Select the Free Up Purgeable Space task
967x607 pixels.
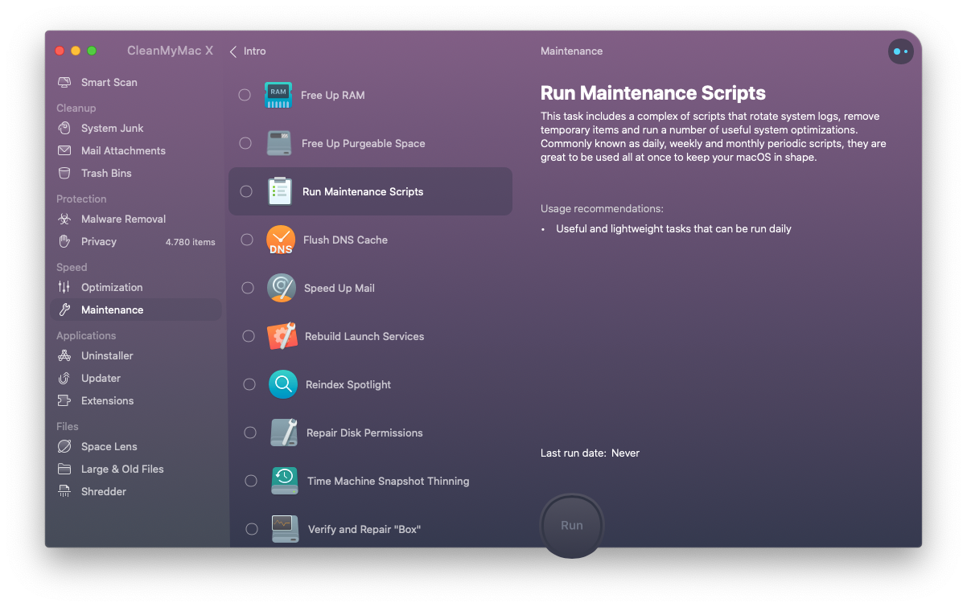pyautogui.click(x=363, y=143)
